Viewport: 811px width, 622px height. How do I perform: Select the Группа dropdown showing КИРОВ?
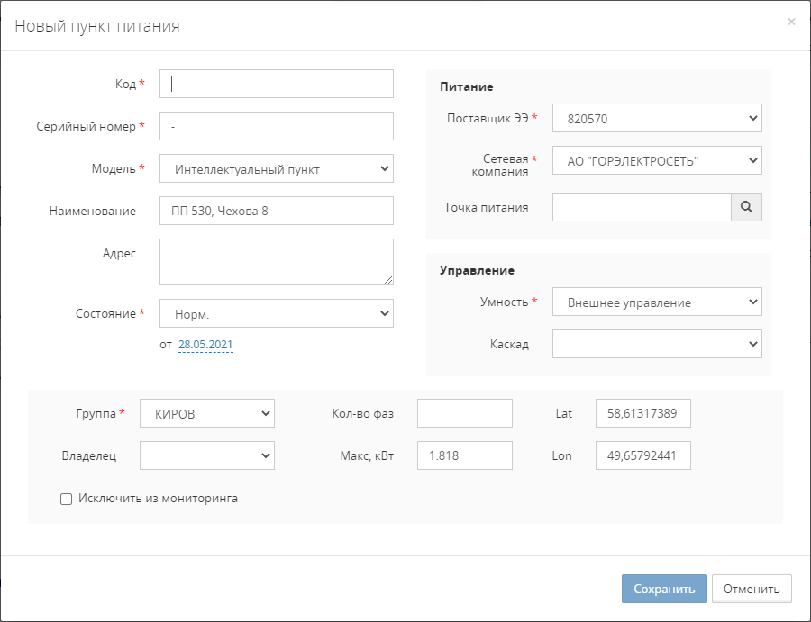[207, 414]
